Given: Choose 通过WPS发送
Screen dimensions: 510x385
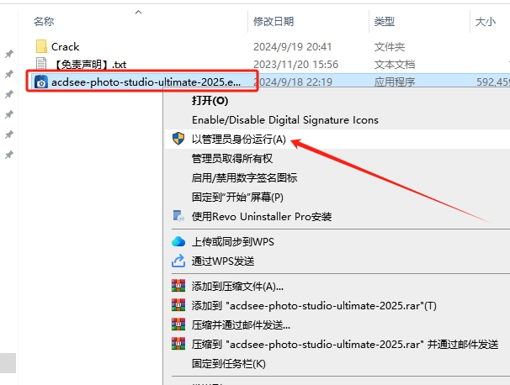Looking at the screenshot, I should pyautogui.click(x=223, y=261).
